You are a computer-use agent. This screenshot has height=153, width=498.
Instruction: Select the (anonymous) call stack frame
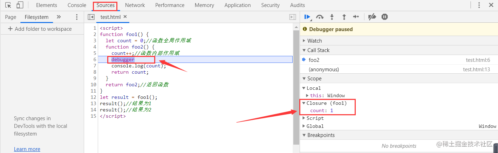(399, 70)
